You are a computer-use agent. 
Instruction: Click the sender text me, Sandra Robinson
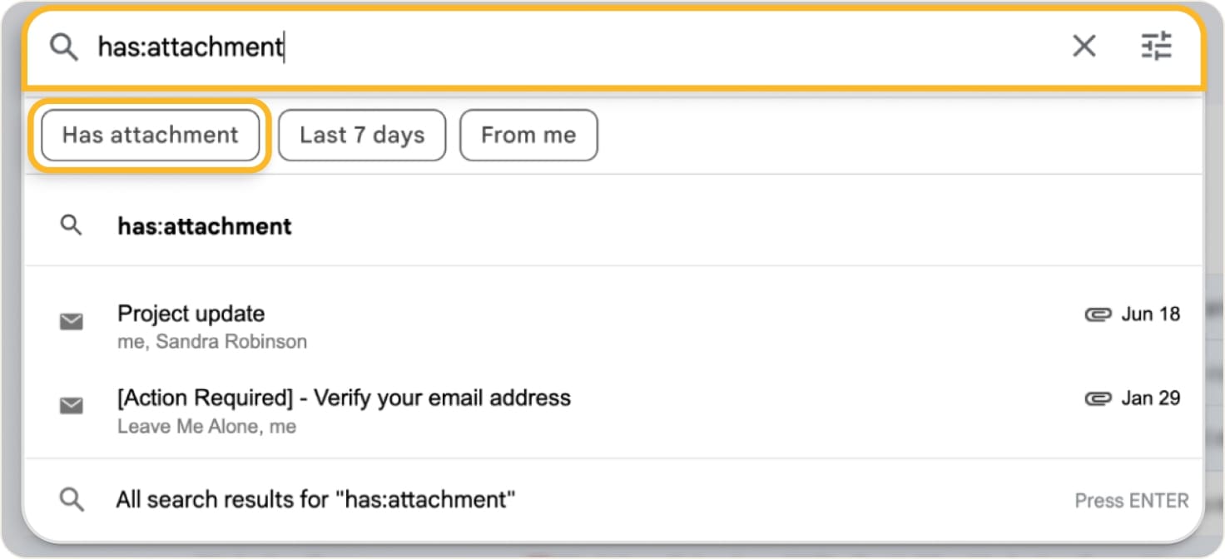tap(212, 341)
